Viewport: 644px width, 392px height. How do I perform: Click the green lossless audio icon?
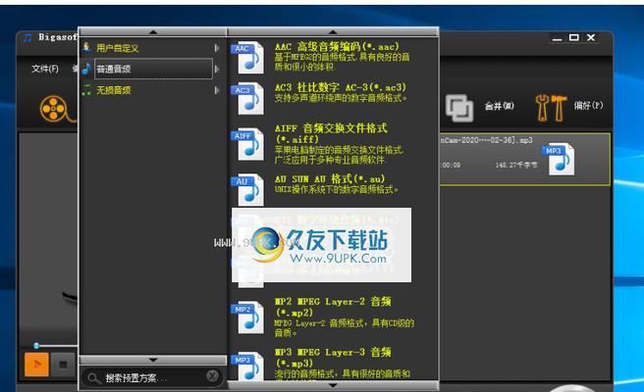(86, 90)
